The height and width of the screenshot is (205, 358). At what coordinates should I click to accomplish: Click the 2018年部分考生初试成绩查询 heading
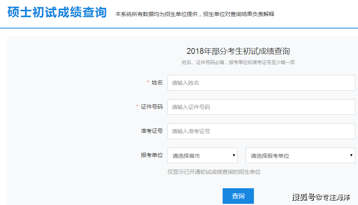(238, 51)
